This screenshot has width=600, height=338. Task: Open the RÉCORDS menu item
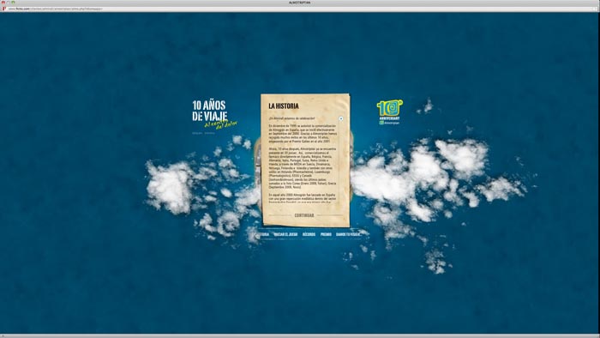309,234
